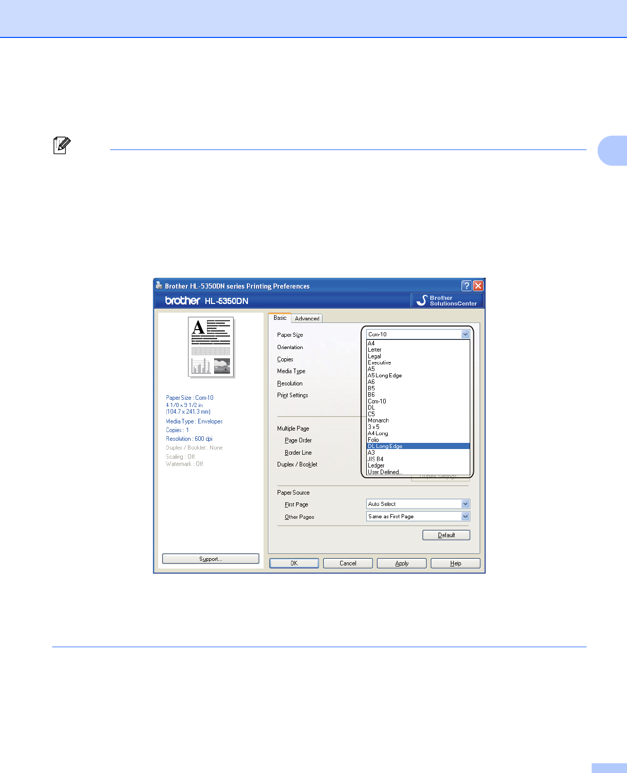Select User Defined... paper size
The width and height of the screenshot is (627, 773).
(x=418, y=472)
